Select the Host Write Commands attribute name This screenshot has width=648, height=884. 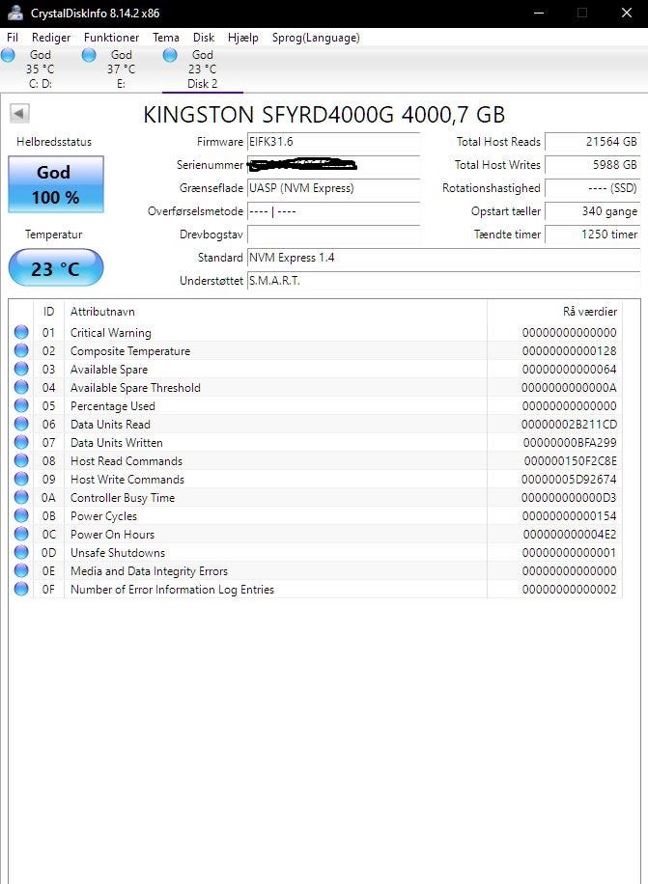click(127, 480)
